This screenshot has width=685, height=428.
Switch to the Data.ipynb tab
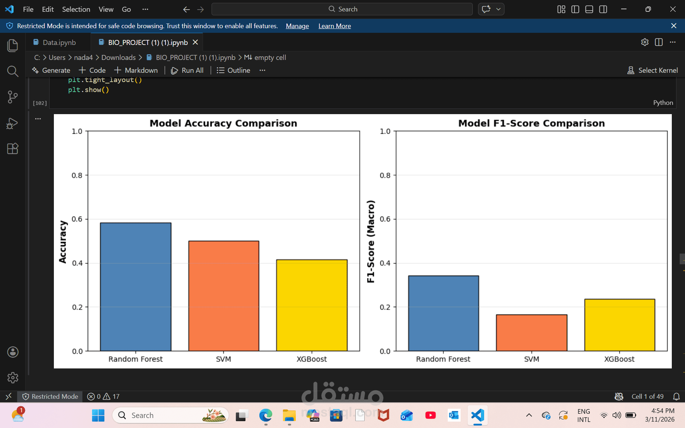click(59, 42)
